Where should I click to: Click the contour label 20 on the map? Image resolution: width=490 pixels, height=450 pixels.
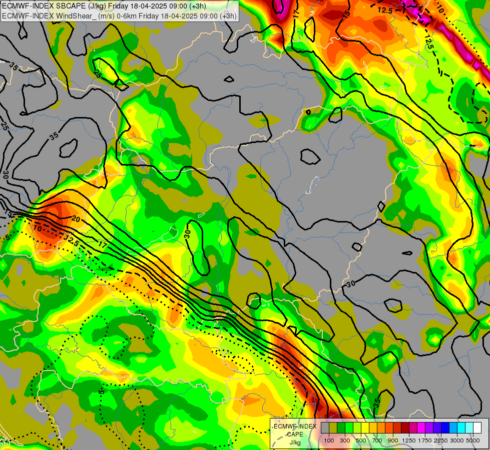coord(76,219)
